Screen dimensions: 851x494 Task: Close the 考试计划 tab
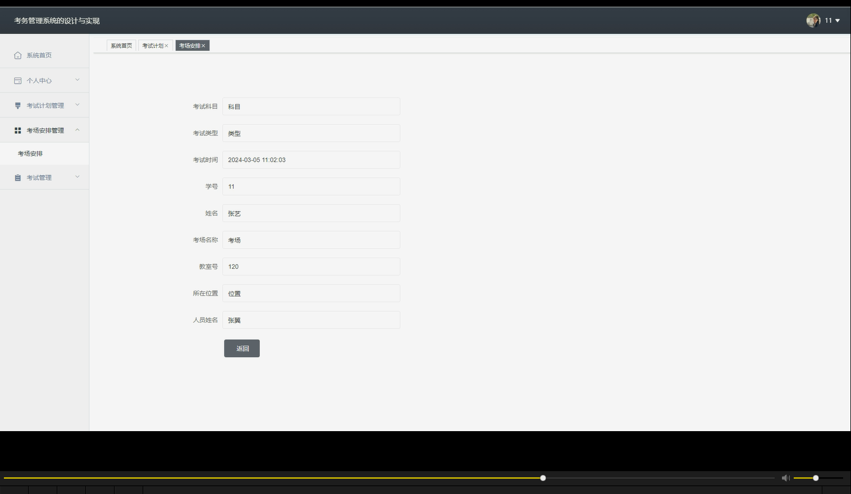[x=166, y=46]
